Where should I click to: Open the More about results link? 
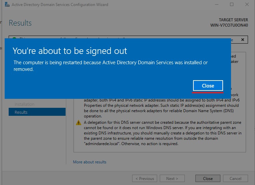click(x=90, y=162)
